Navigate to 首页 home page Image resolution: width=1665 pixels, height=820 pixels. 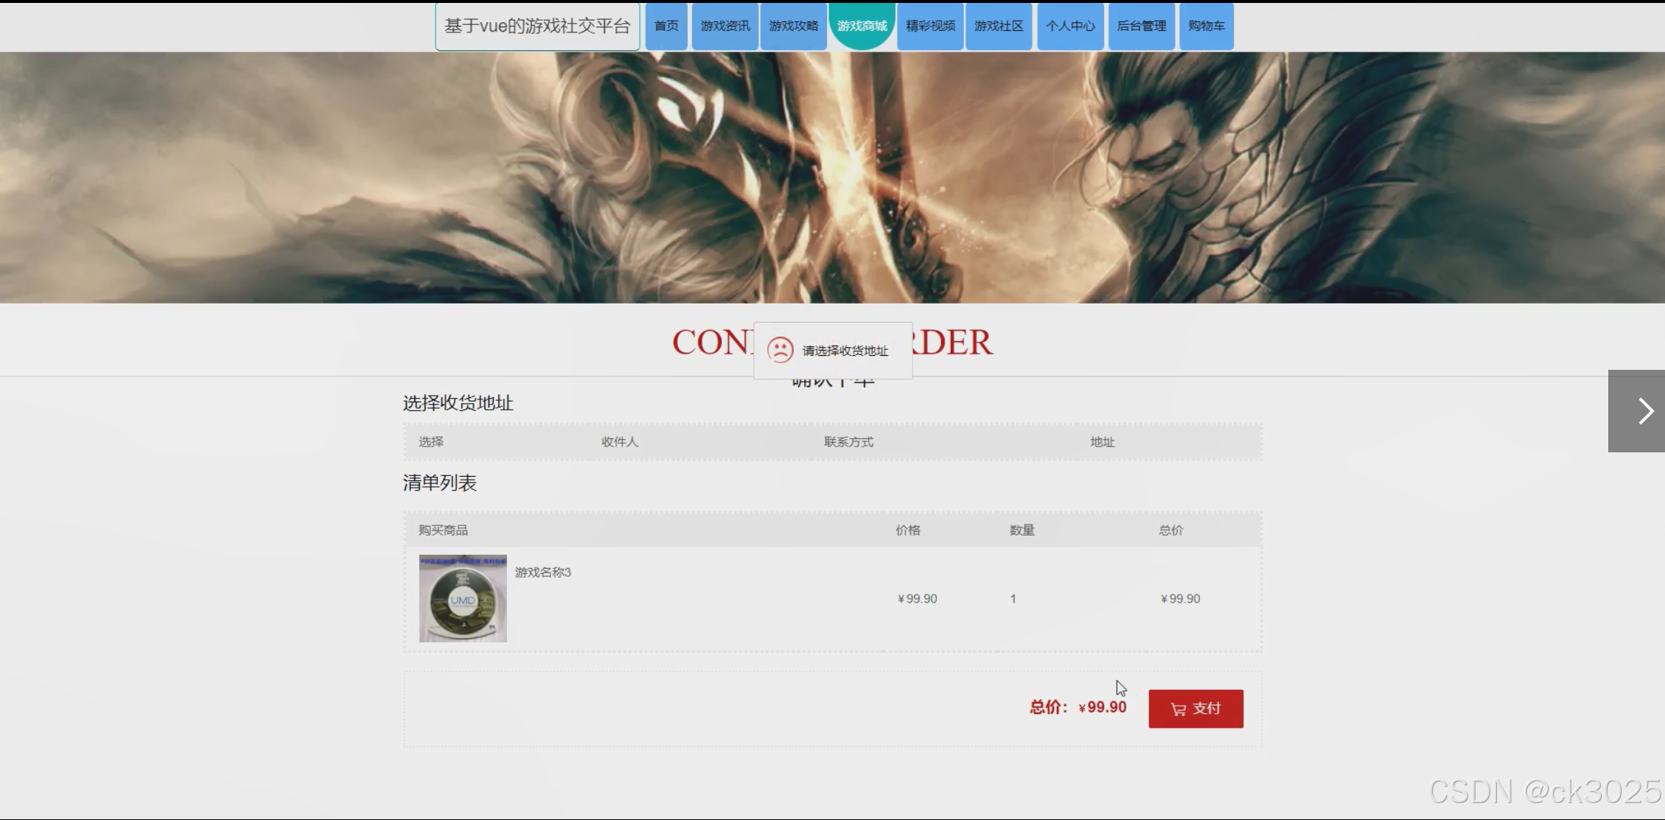click(666, 26)
